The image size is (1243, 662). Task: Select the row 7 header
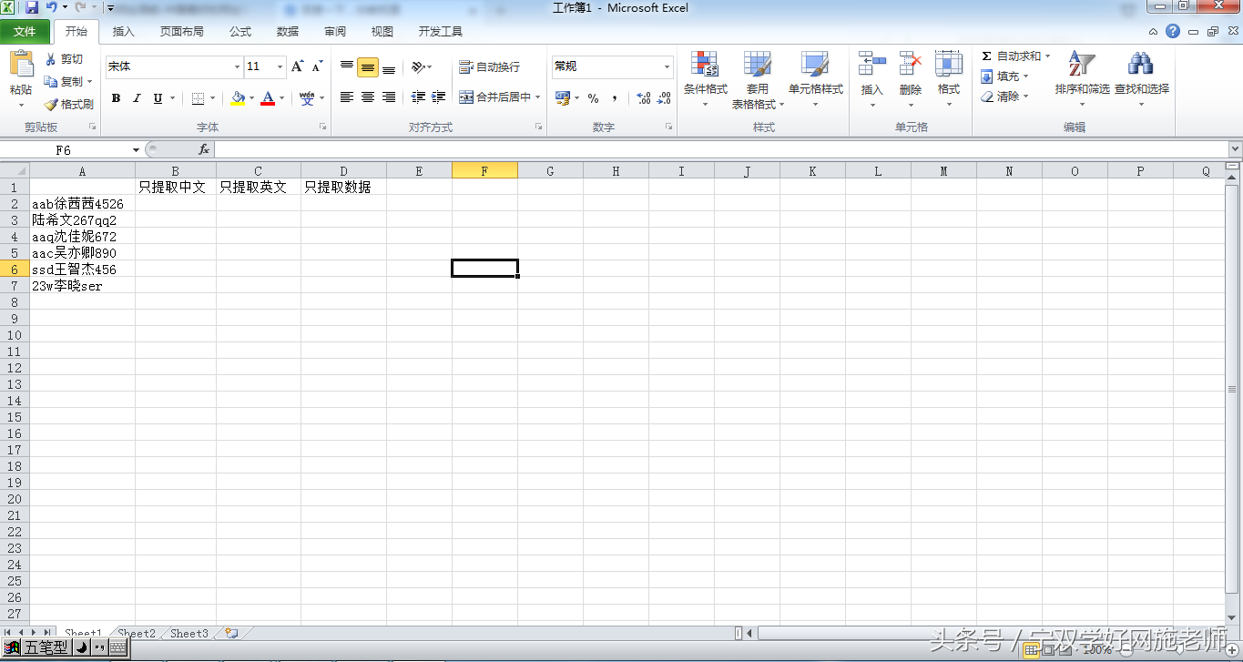pos(15,285)
